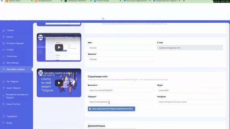Open the Канал YouTube link
The width and height of the screenshot is (230, 129).
[x=13, y=104]
